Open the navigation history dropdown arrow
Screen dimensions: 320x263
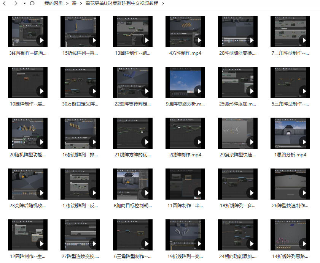(x=25, y=3)
